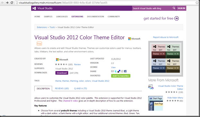Viewport: 200px width, 117px height.
Task: Click the search magnifier icon
Action: pos(174,8)
